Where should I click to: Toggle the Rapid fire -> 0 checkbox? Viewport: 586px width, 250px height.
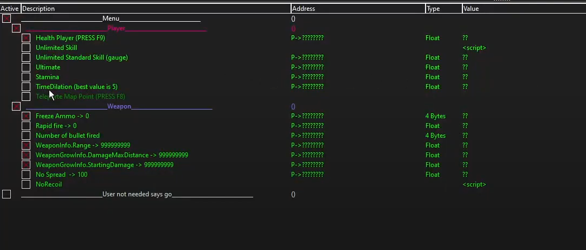click(26, 126)
